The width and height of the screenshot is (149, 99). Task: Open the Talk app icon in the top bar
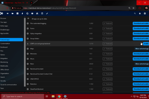point(27,13)
